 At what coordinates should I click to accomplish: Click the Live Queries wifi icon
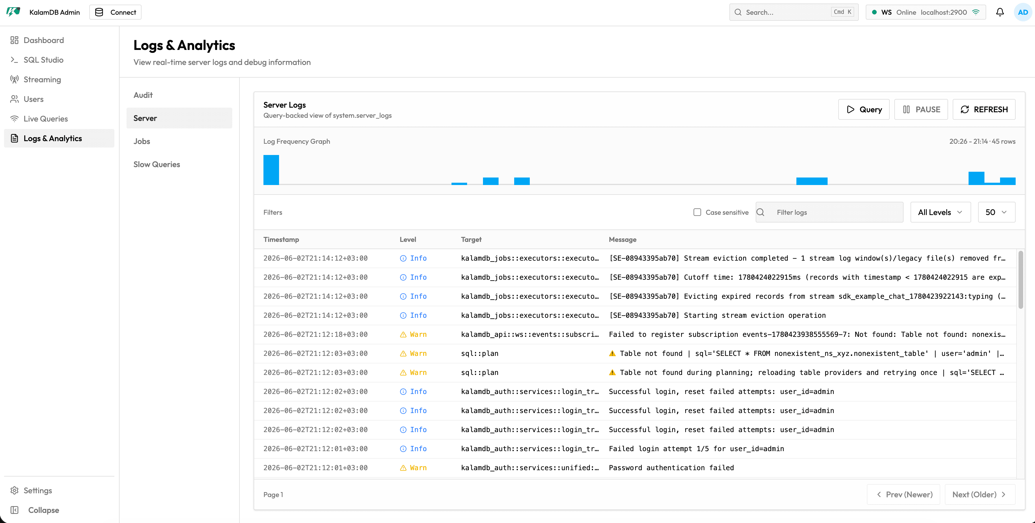(14, 119)
